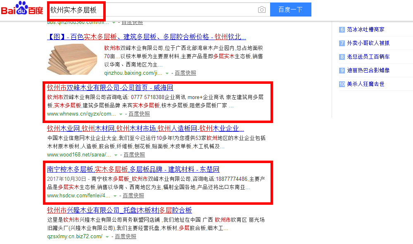This screenshot has width=413, height=244.
Task: Open the Baidu logo homepage
Action: coord(22,8)
